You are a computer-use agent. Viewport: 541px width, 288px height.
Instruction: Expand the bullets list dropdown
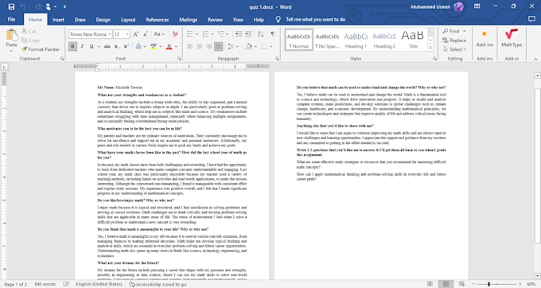(x=197, y=34)
